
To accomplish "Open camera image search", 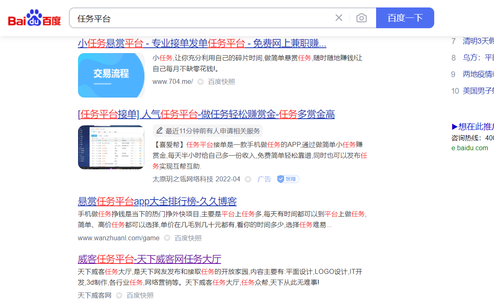I will pos(361,18).
